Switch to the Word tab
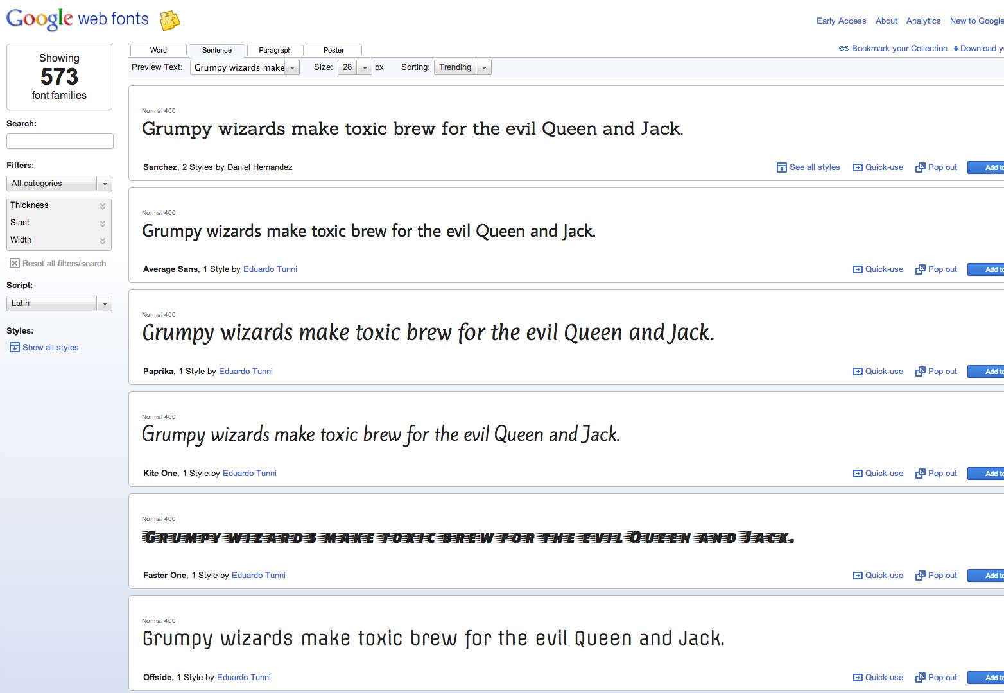Screen dimensions: 1004x693 click(159, 50)
